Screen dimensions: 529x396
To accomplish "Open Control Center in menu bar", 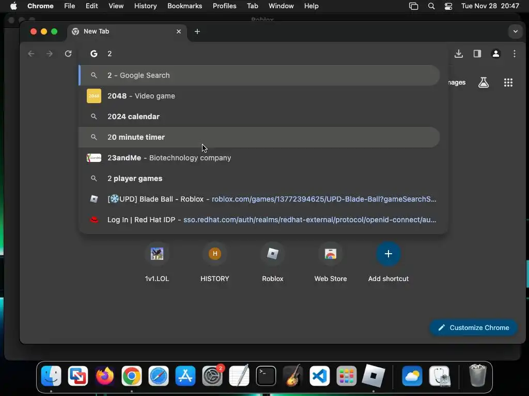I will point(448,6).
